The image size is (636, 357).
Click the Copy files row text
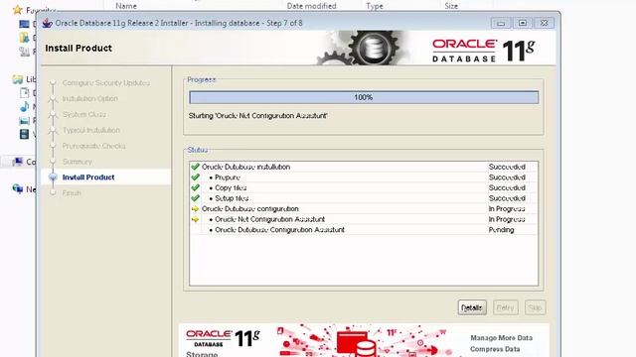231,187
